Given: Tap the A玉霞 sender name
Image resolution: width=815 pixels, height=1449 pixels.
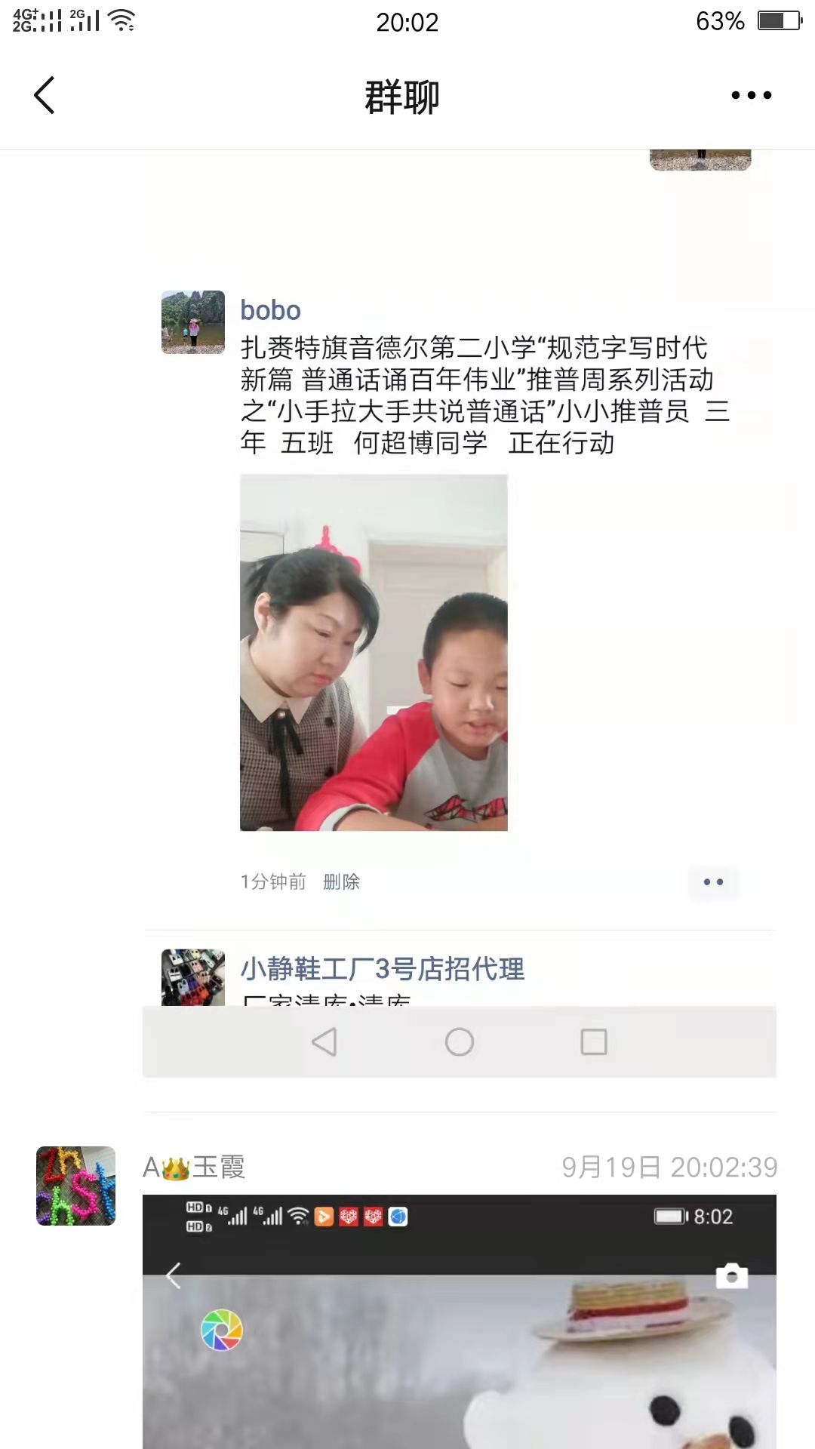Looking at the screenshot, I should tap(194, 1168).
